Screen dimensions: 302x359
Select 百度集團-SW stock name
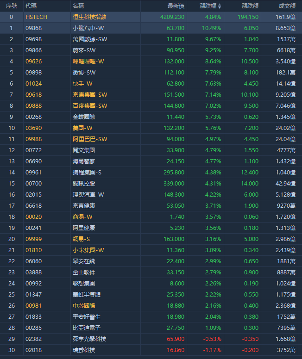pyautogui.click(x=90, y=106)
